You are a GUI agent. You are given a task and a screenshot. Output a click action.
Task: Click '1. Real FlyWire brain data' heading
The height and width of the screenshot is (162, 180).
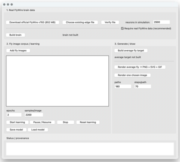(21, 10)
